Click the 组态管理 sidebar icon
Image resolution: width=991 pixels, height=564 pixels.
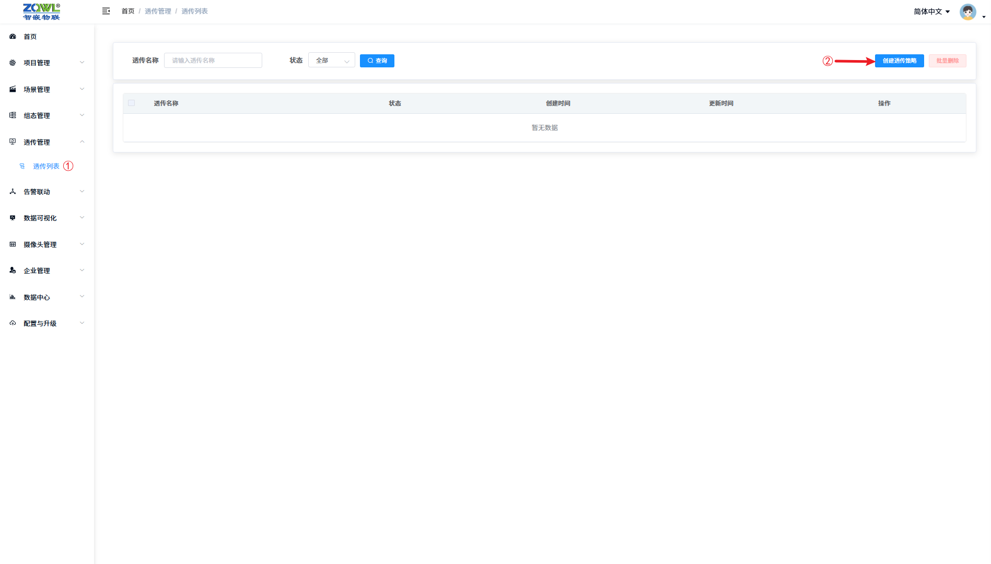point(13,115)
